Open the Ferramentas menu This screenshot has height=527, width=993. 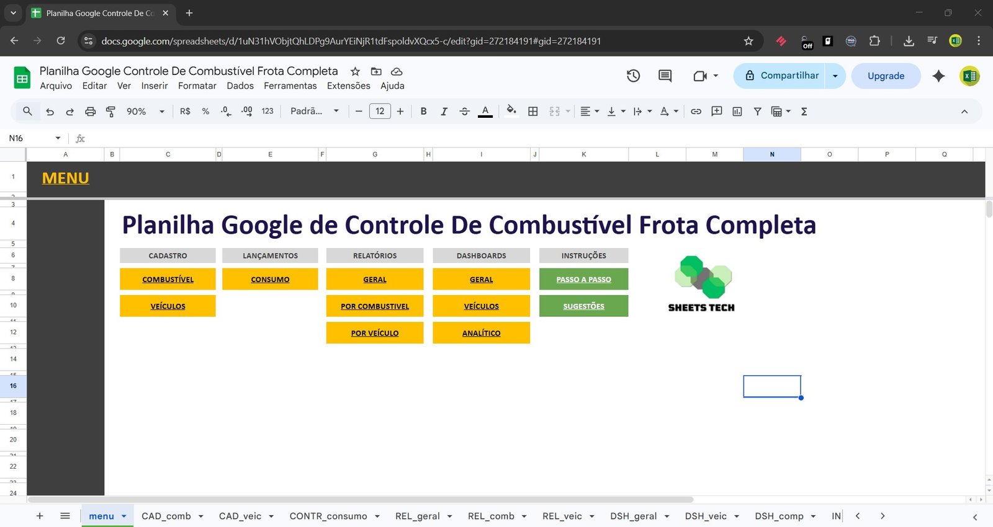290,86
